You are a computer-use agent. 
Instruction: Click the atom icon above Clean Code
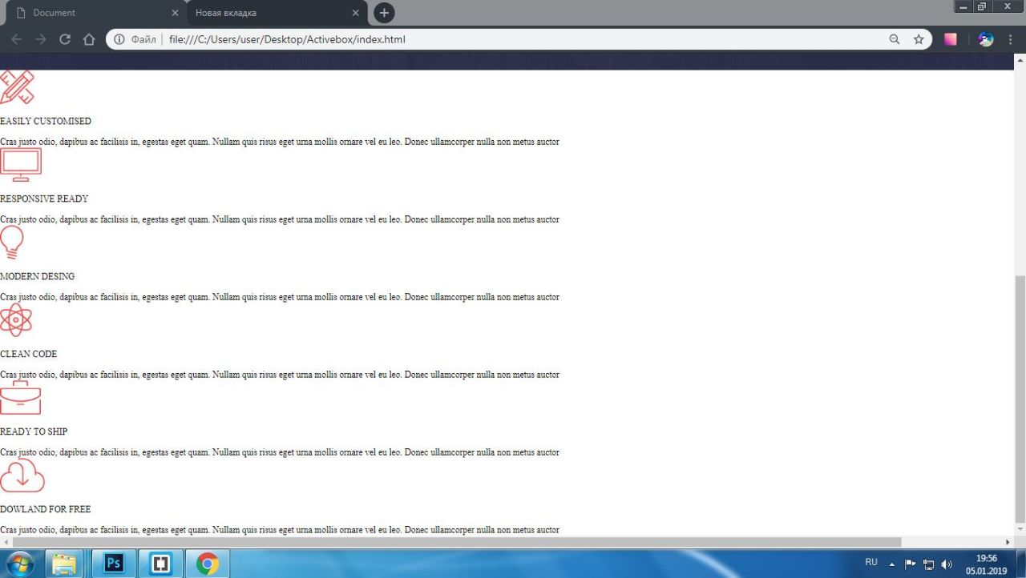pos(16,320)
